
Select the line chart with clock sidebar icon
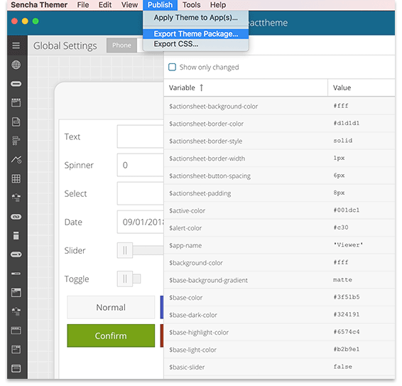click(16, 160)
